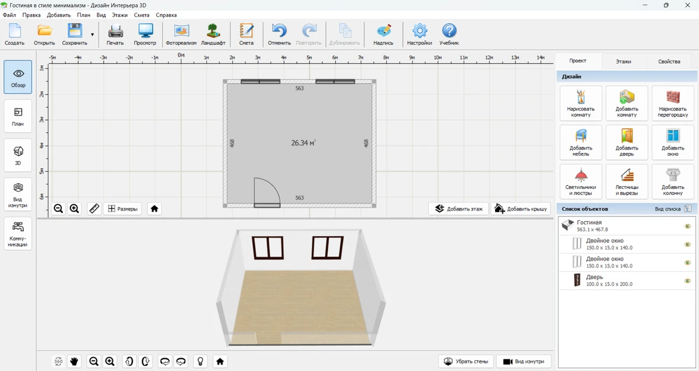Click Добавить окно

(x=673, y=142)
